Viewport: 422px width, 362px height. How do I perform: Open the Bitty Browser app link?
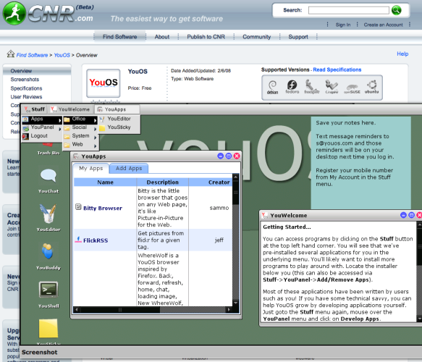pos(103,208)
